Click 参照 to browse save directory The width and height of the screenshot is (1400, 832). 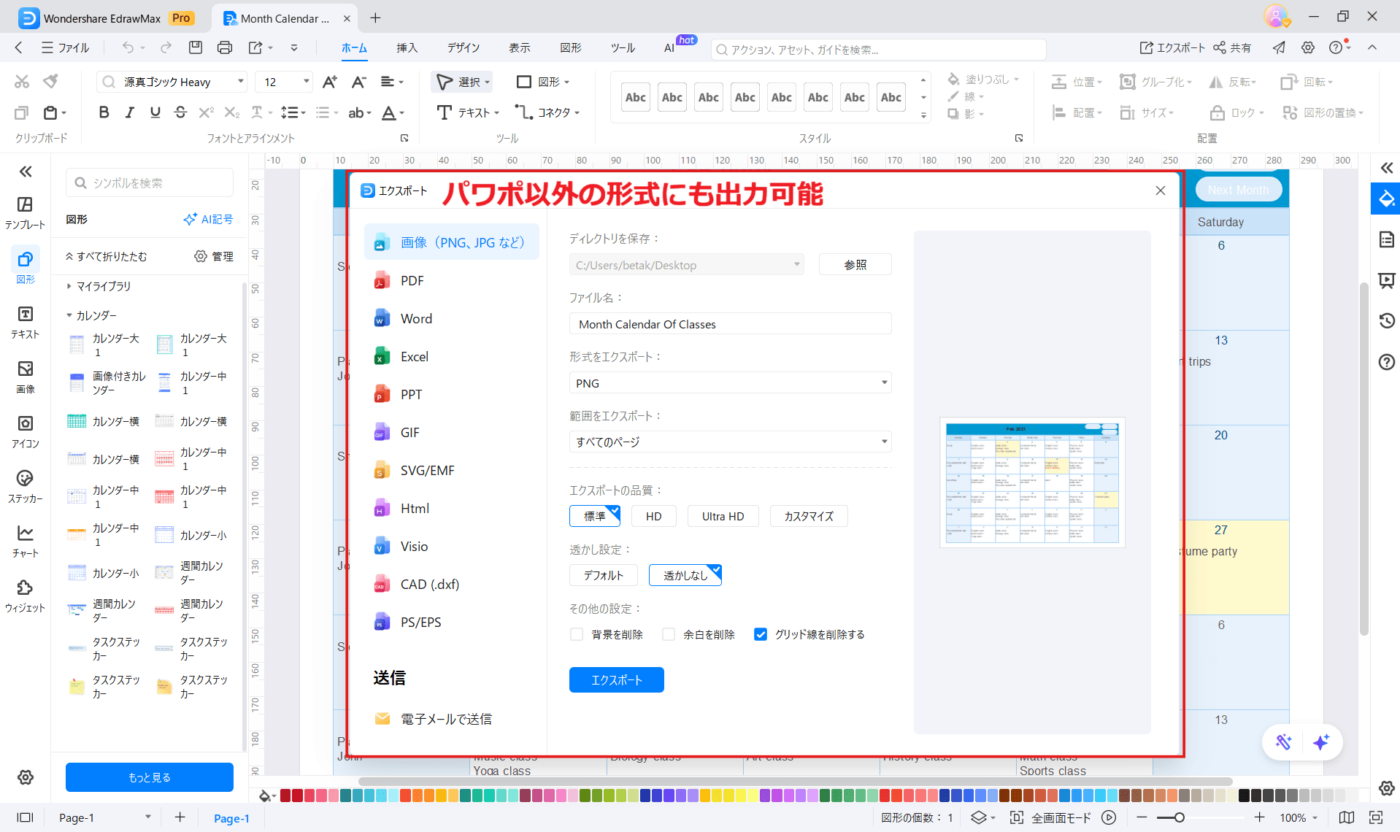[854, 264]
